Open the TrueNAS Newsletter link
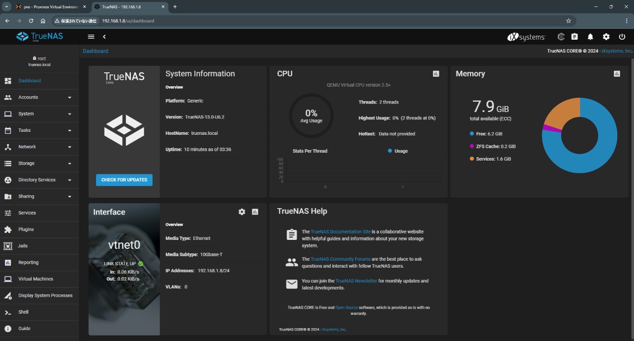The width and height of the screenshot is (634, 341). [356, 281]
